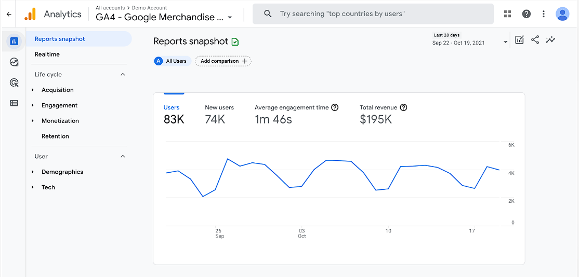Image resolution: width=579 pixels, height=277 pixels.
Task: Click the Average engagement time help icon
Action: (335, 107)
